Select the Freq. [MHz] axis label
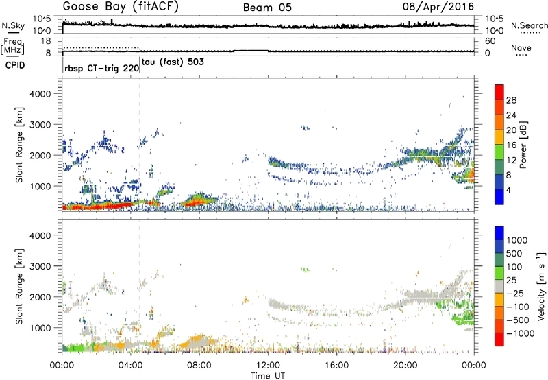Screen dimensions: 548x380 pyautogui.click(x=12, y=47)
